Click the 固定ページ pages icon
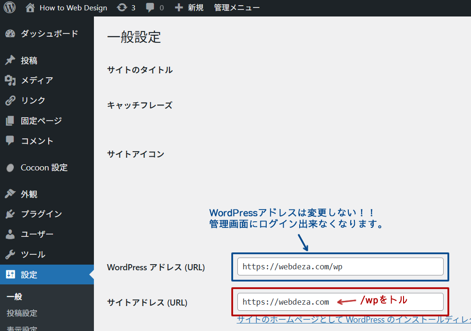Viewport: 471px width, 331px height. click(x=10, y=121)
